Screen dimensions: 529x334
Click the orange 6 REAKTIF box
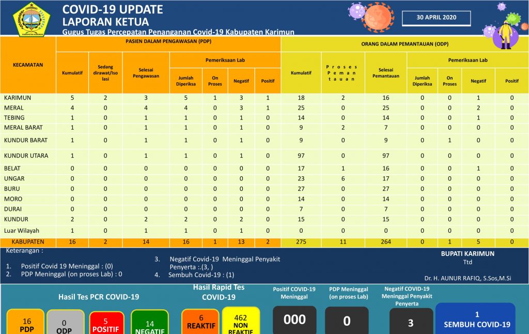[200, 322]
